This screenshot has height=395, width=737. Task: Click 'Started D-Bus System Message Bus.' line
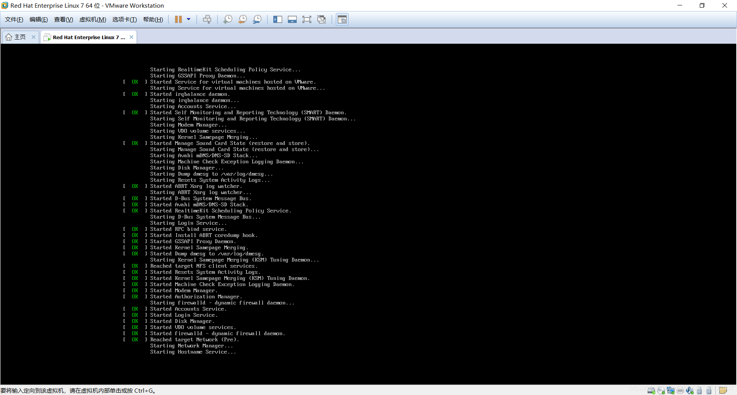pyautogui.click(x=201, y=199)
